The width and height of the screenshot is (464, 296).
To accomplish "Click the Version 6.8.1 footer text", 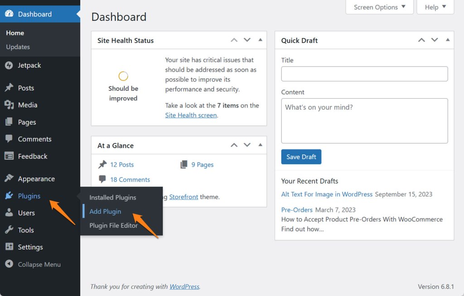I will pos(436,286).
